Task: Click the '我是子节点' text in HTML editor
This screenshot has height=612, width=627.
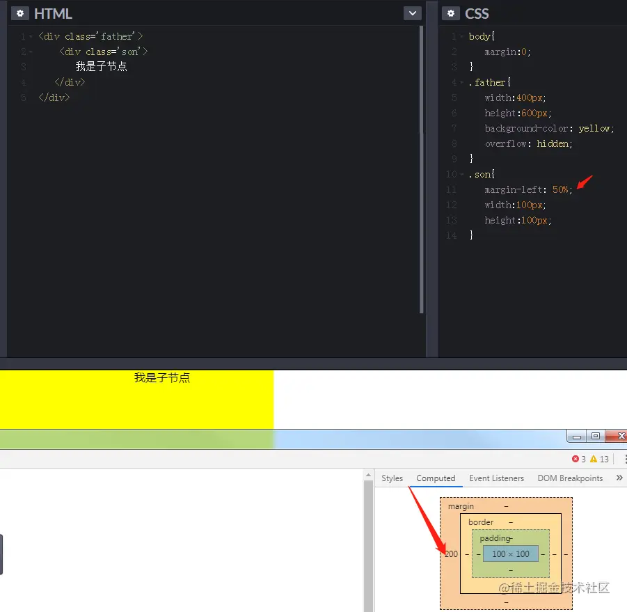Action: 101,67
